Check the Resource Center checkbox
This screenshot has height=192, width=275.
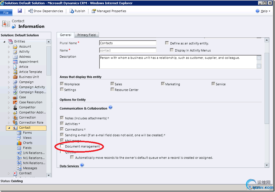tap(112, 89)
